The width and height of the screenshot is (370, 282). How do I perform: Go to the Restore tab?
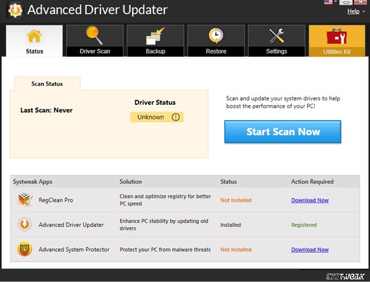[216, 41]
